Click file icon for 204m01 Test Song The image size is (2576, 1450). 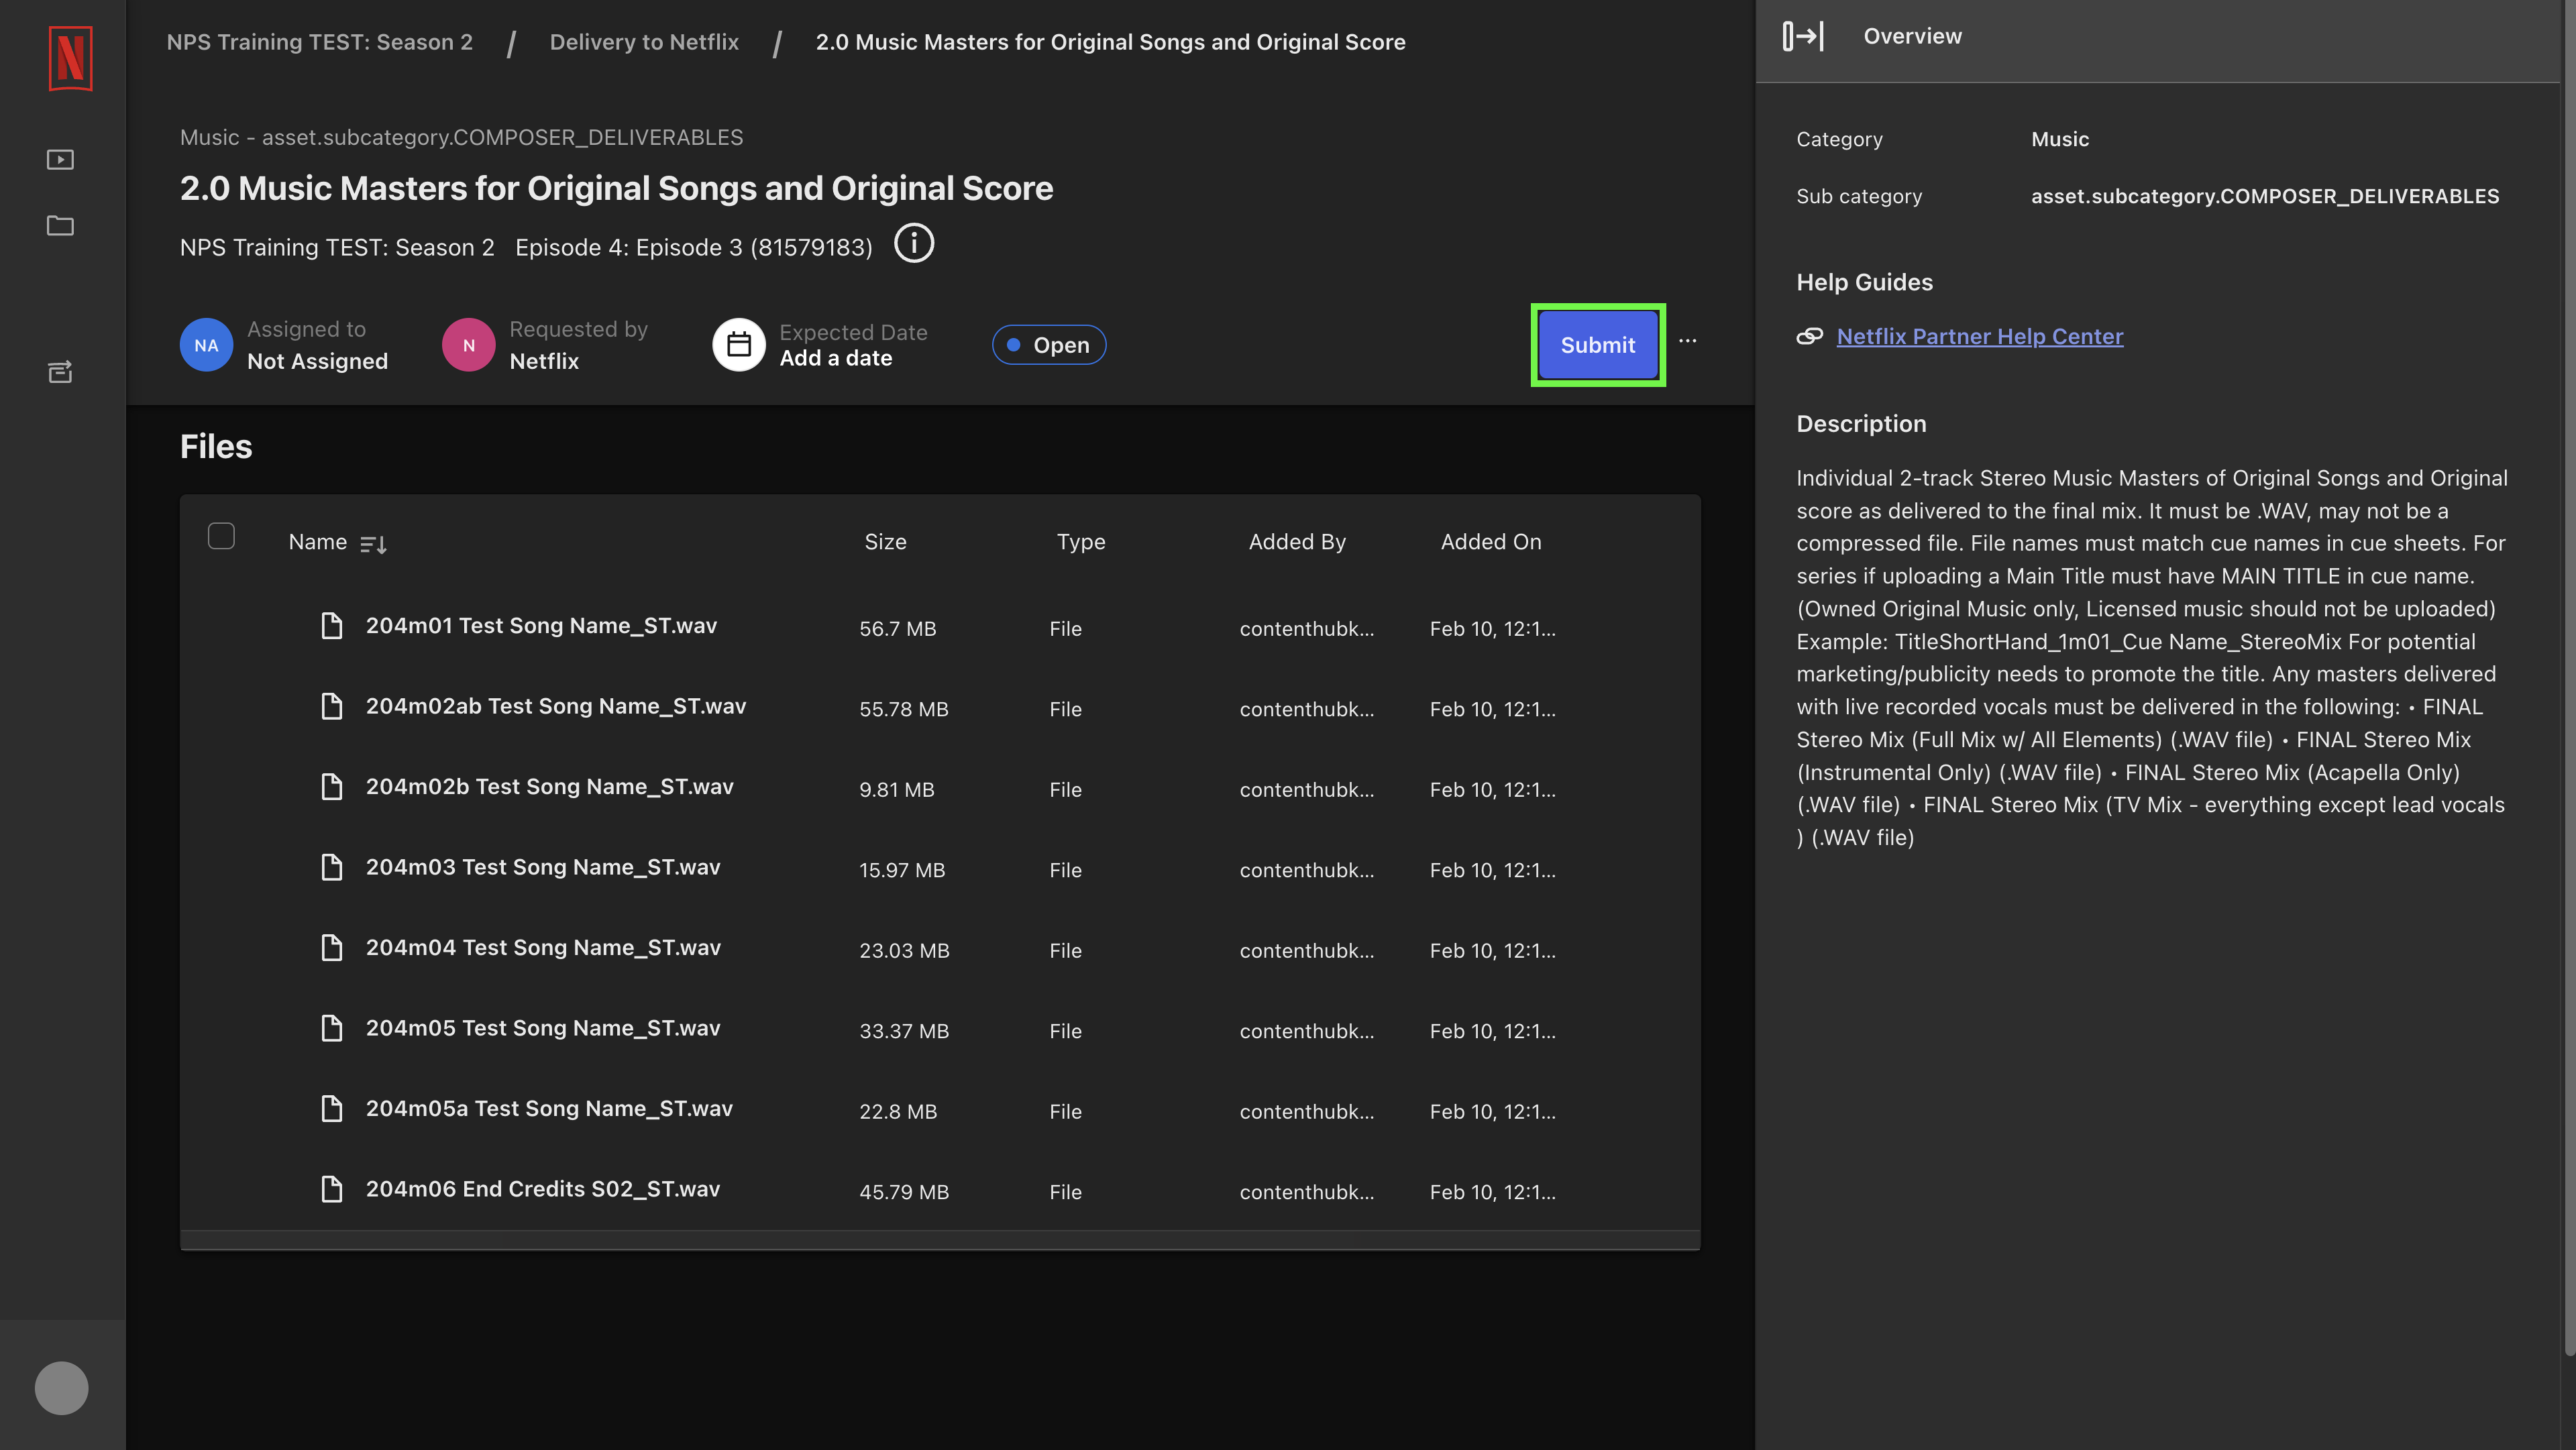coord(332,626)
